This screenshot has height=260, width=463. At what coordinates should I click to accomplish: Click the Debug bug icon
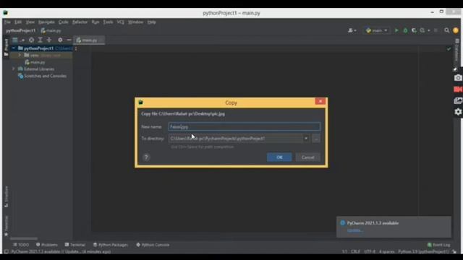pyautogui.click(x=405, y=30)
